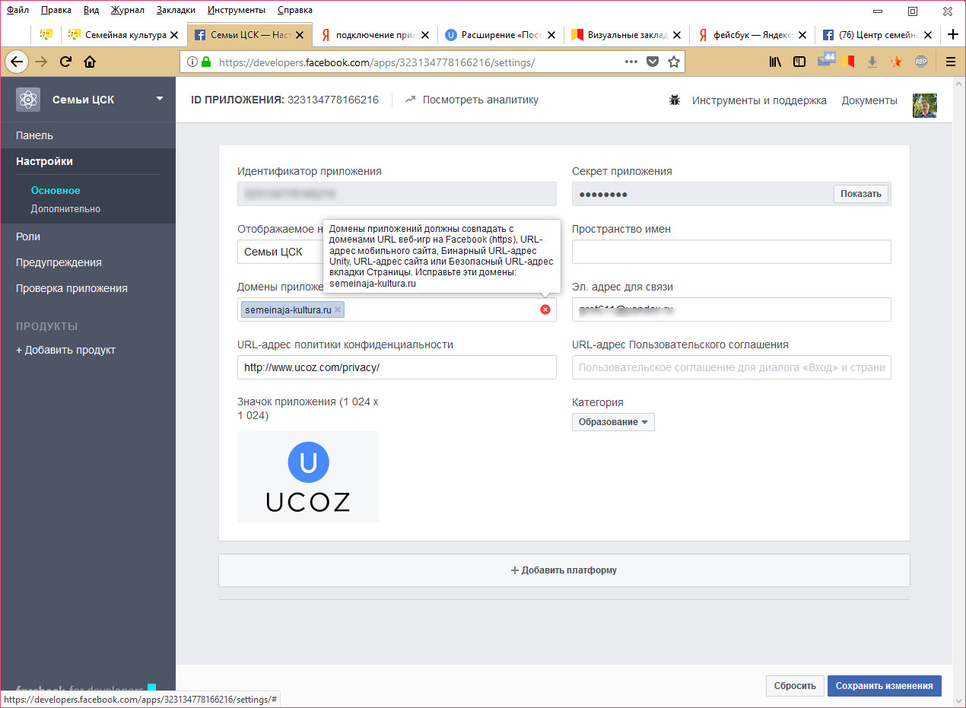966x708 pixels.
Task: Click the Сохранить изменения button
Action: tap(884, 686)
